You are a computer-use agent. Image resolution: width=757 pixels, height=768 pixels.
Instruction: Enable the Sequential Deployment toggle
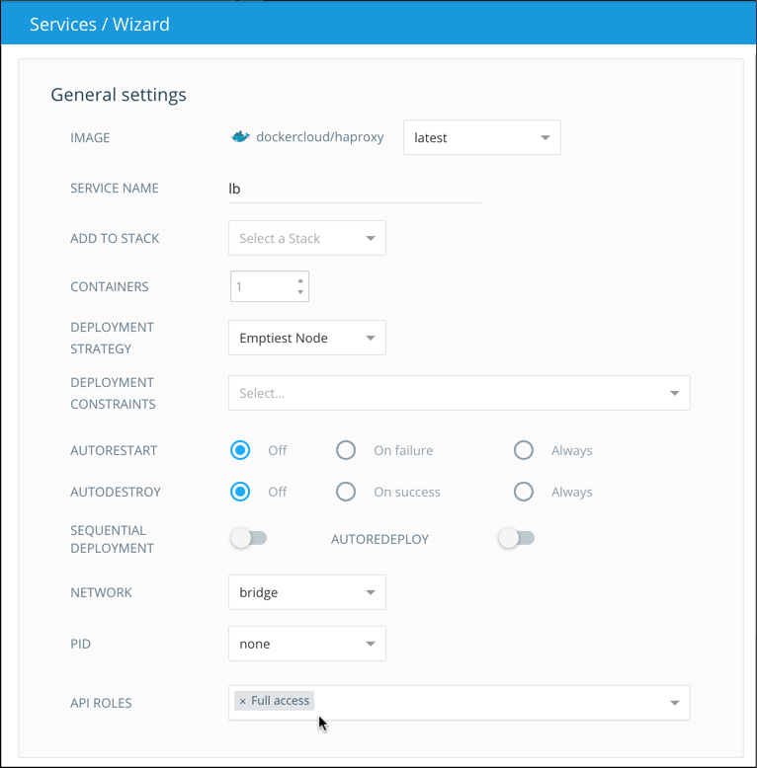click(248, 539)
